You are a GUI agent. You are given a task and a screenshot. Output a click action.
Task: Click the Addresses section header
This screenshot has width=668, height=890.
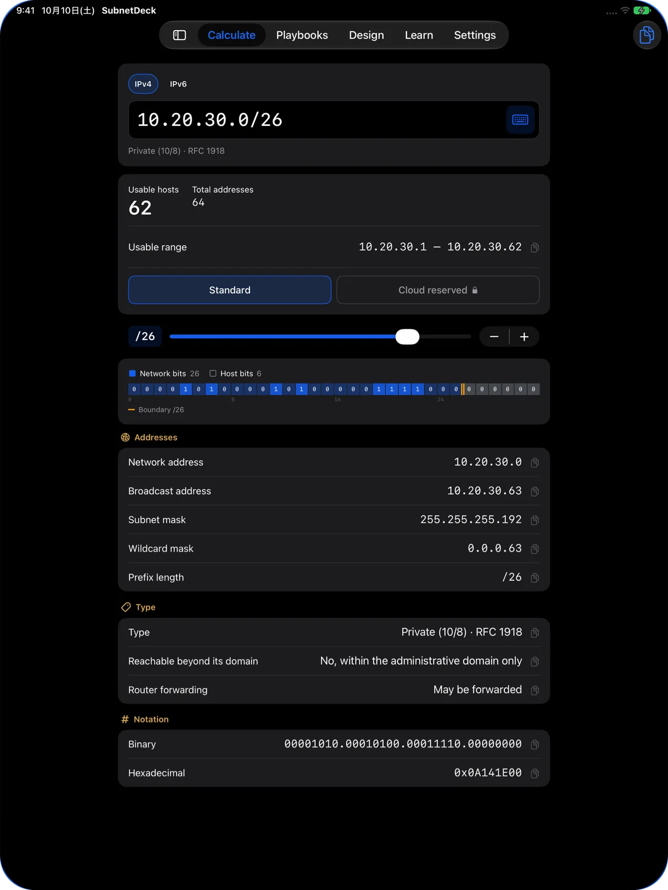(x=149, y=437)
